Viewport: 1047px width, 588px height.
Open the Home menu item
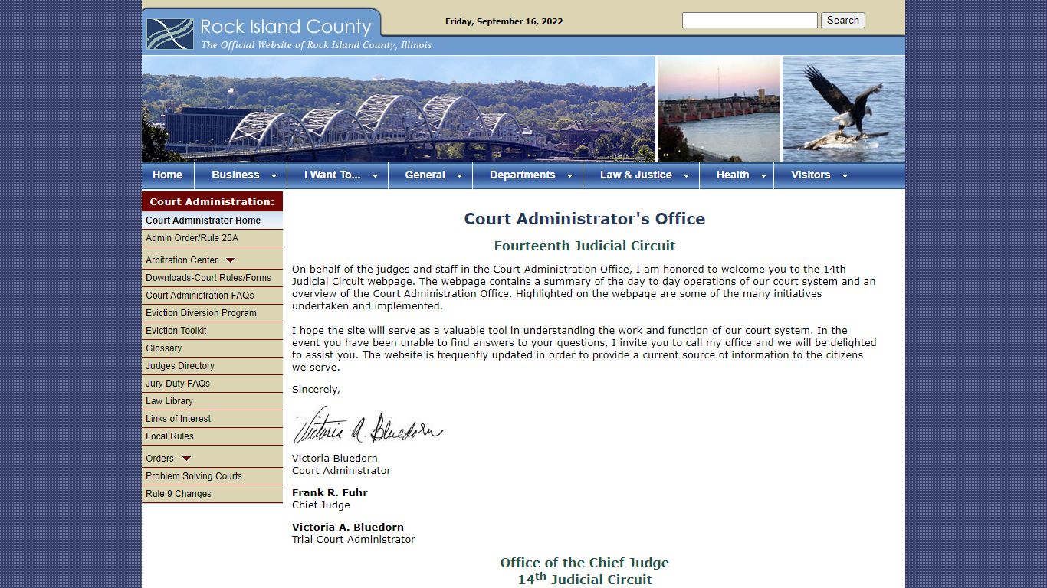[167, 175]
